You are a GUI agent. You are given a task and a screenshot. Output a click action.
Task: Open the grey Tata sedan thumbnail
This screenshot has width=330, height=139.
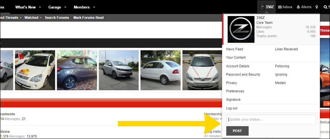point(77,70)
